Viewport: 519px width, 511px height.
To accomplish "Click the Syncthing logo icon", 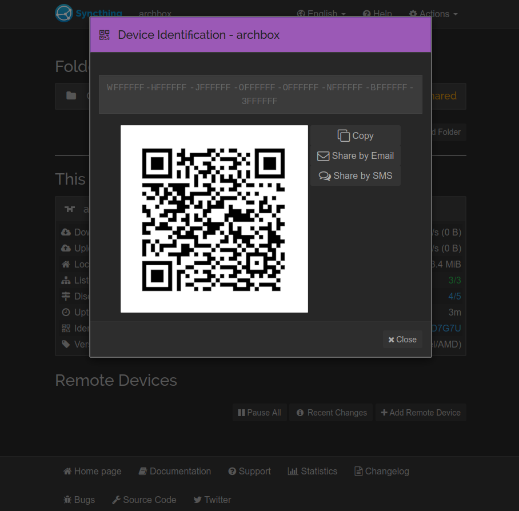I will (x=63, y=13).
